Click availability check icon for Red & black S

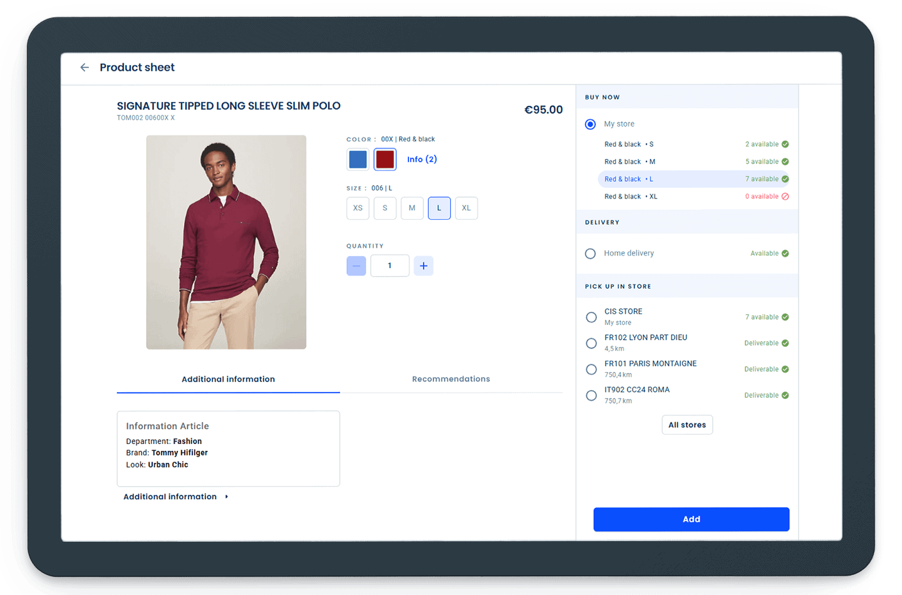click(785, 145)
